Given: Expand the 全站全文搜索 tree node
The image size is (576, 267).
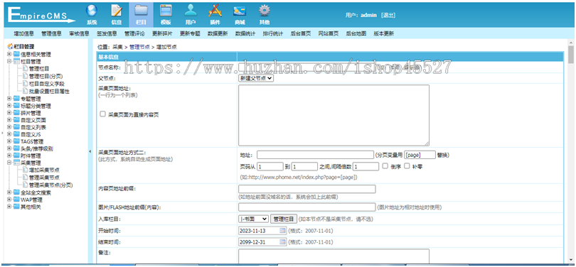Looking at the screenshot, I should [x=9, y=192].
